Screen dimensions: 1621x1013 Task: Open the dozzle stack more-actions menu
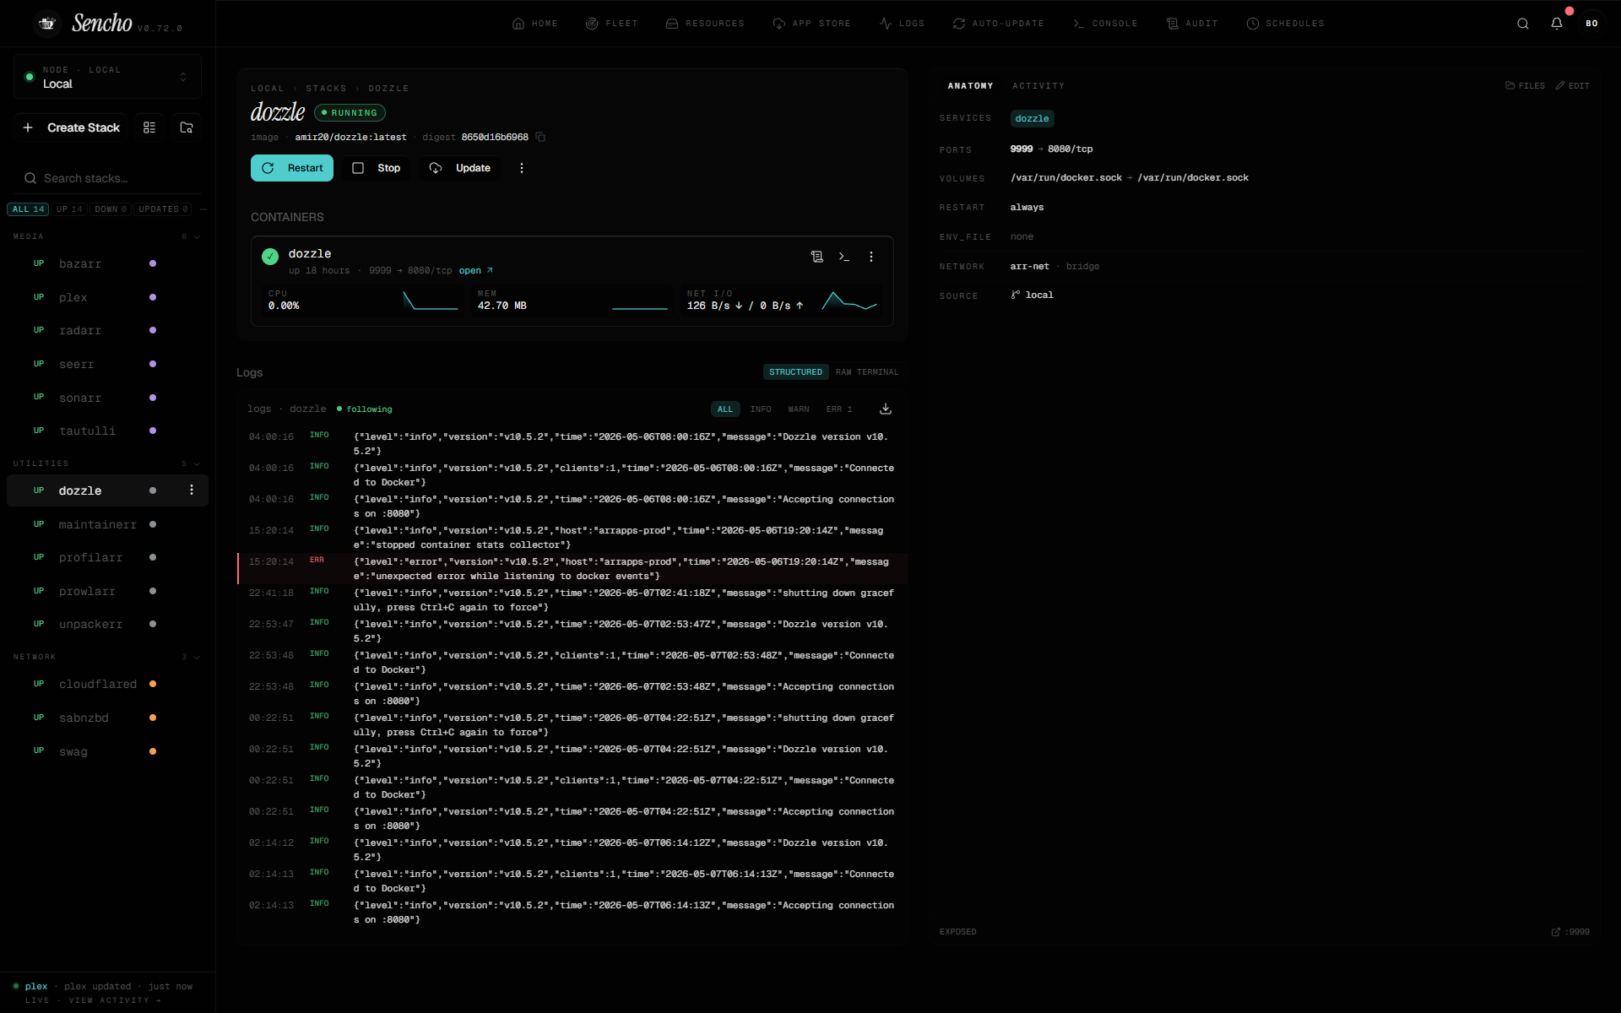pos(522,168)
